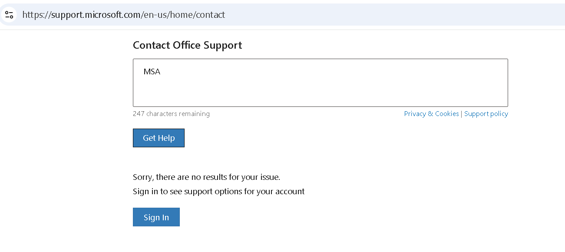Viewport: 565px width, 252px height.
Task: Click the word Cookies in the privacy link
Action: 447,114
